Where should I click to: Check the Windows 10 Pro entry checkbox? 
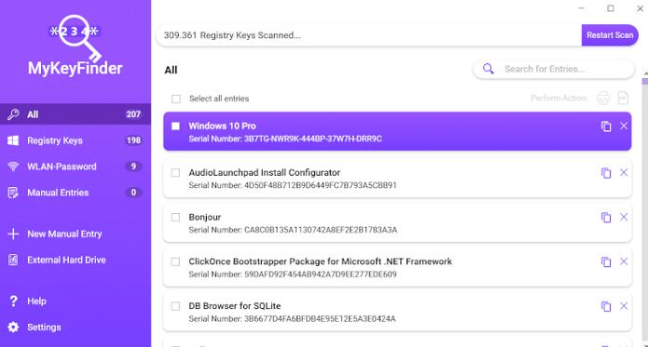click(175, 127)
